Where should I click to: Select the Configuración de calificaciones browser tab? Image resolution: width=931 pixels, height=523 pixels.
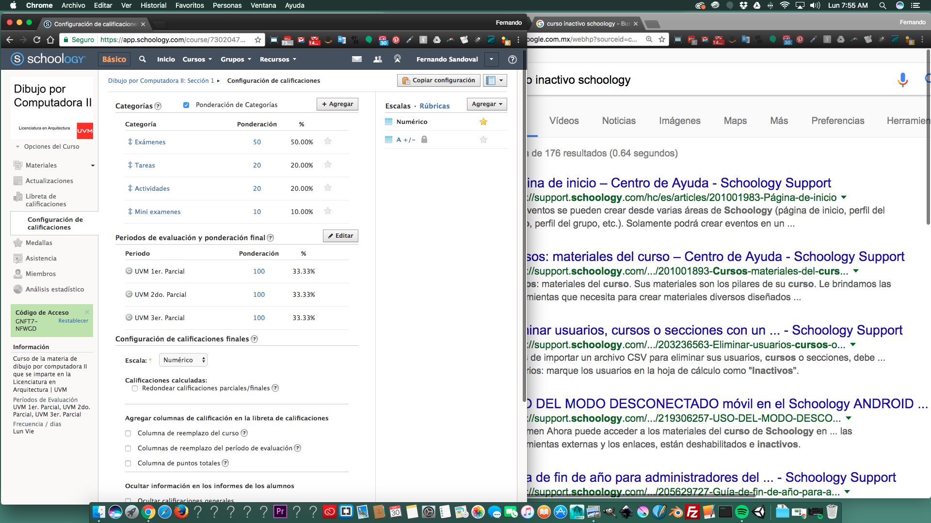click(95, 24)
